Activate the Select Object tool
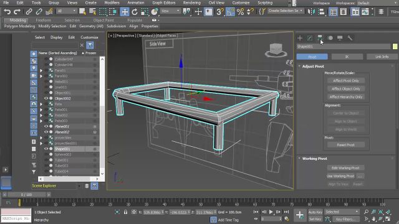 82,12
